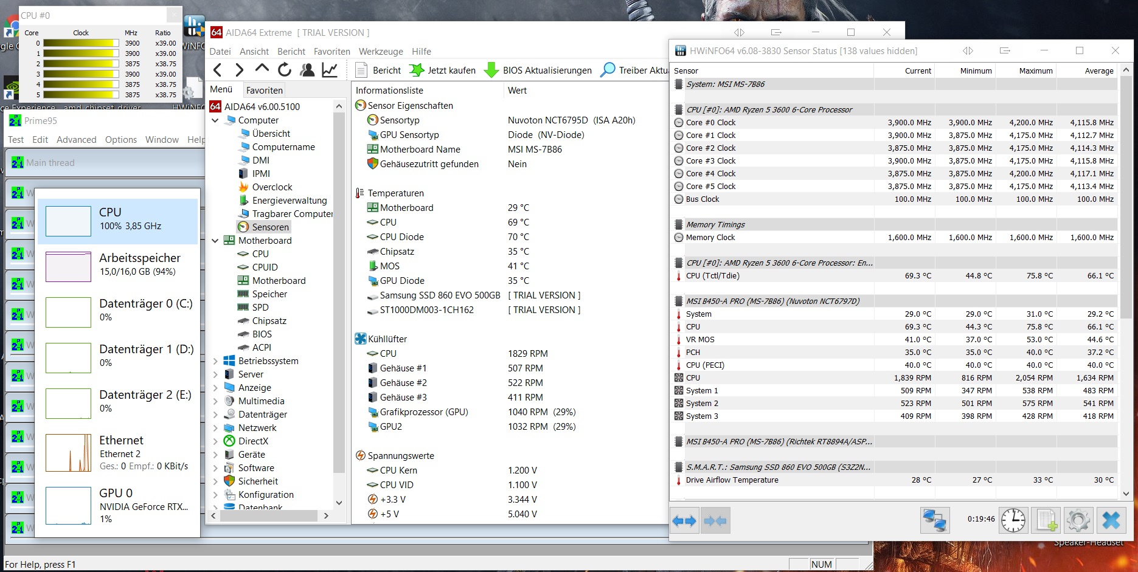Select the CPU (Tctl/Tdie) row in HWiNFO
The image size is (1138, 572).
point(894,275)
